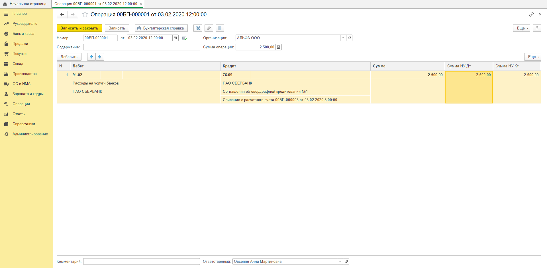Copy link to this document icon

tap(531, 14)
